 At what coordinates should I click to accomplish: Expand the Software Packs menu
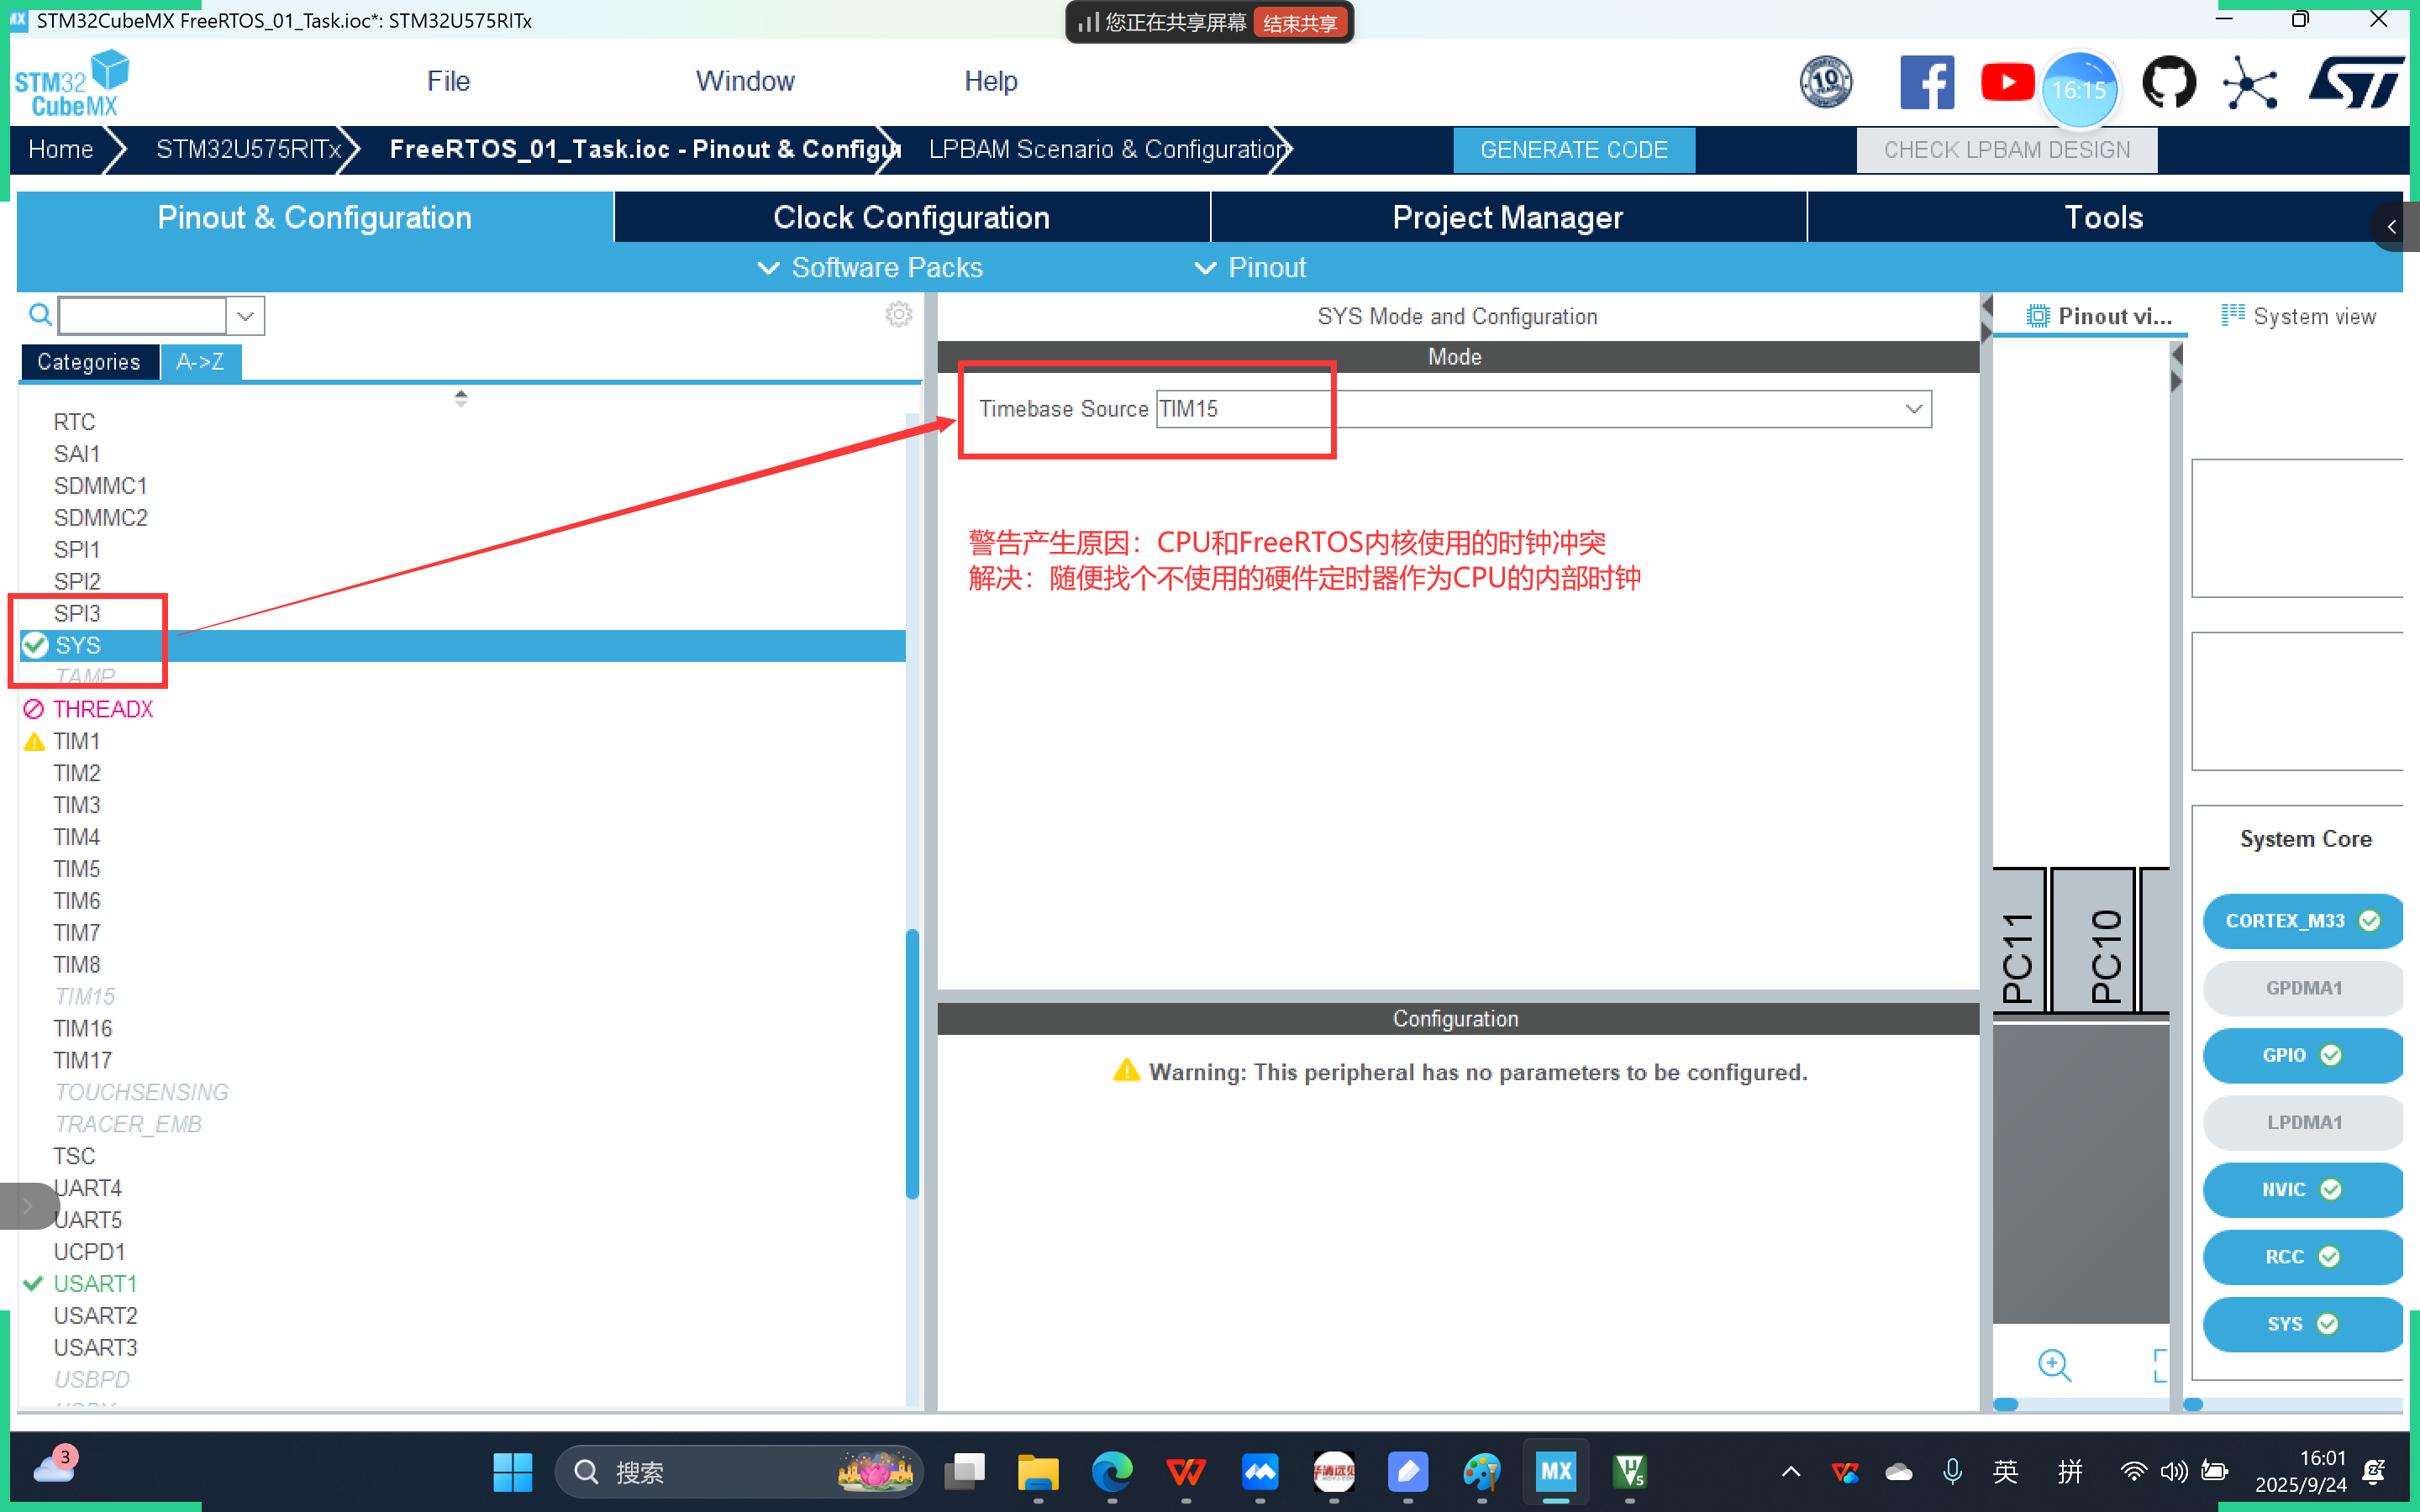click(x=869, y=268)
